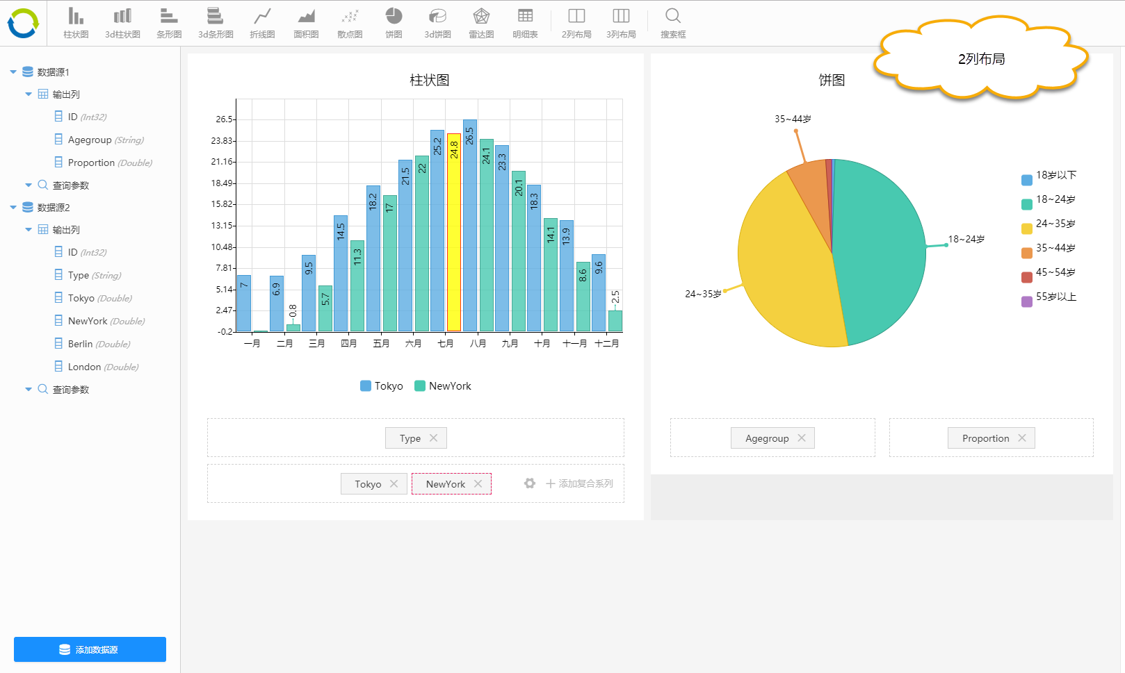Viewport: 1125px width, 673px height.
Task: Select ID (Int32) under 数据源1
Action: tap(81, 117)
